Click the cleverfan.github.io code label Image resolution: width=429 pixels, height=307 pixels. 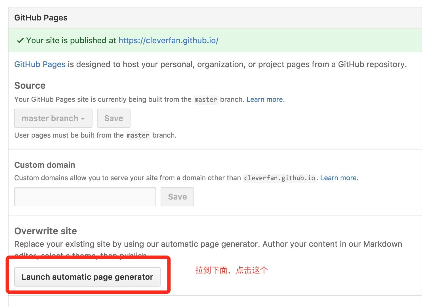click(x=279, y=178)
